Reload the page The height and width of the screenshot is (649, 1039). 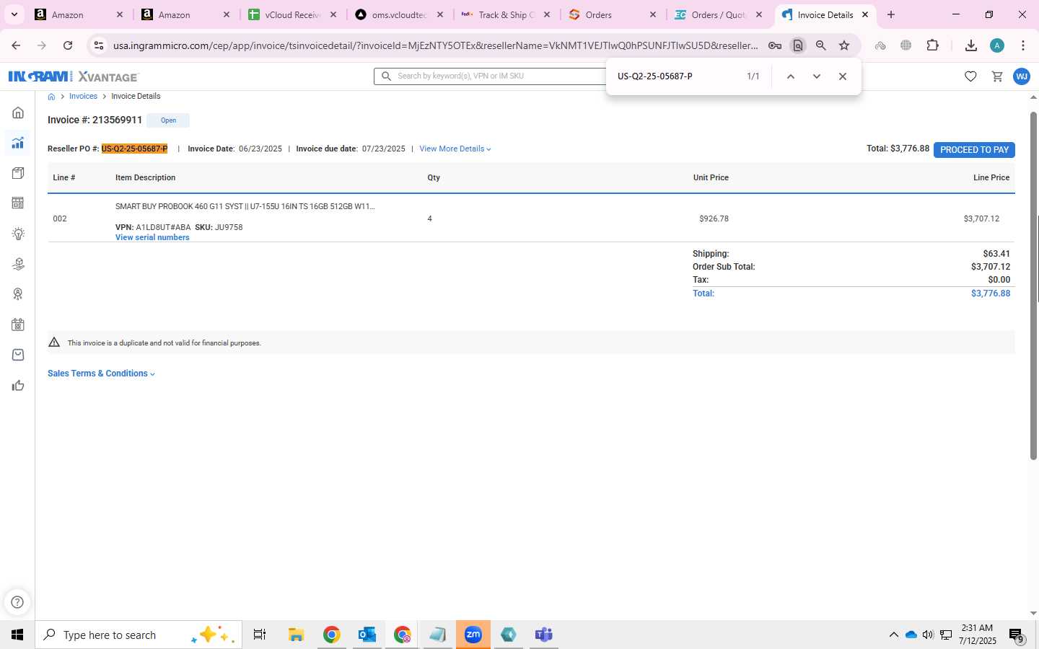point(68,45)
